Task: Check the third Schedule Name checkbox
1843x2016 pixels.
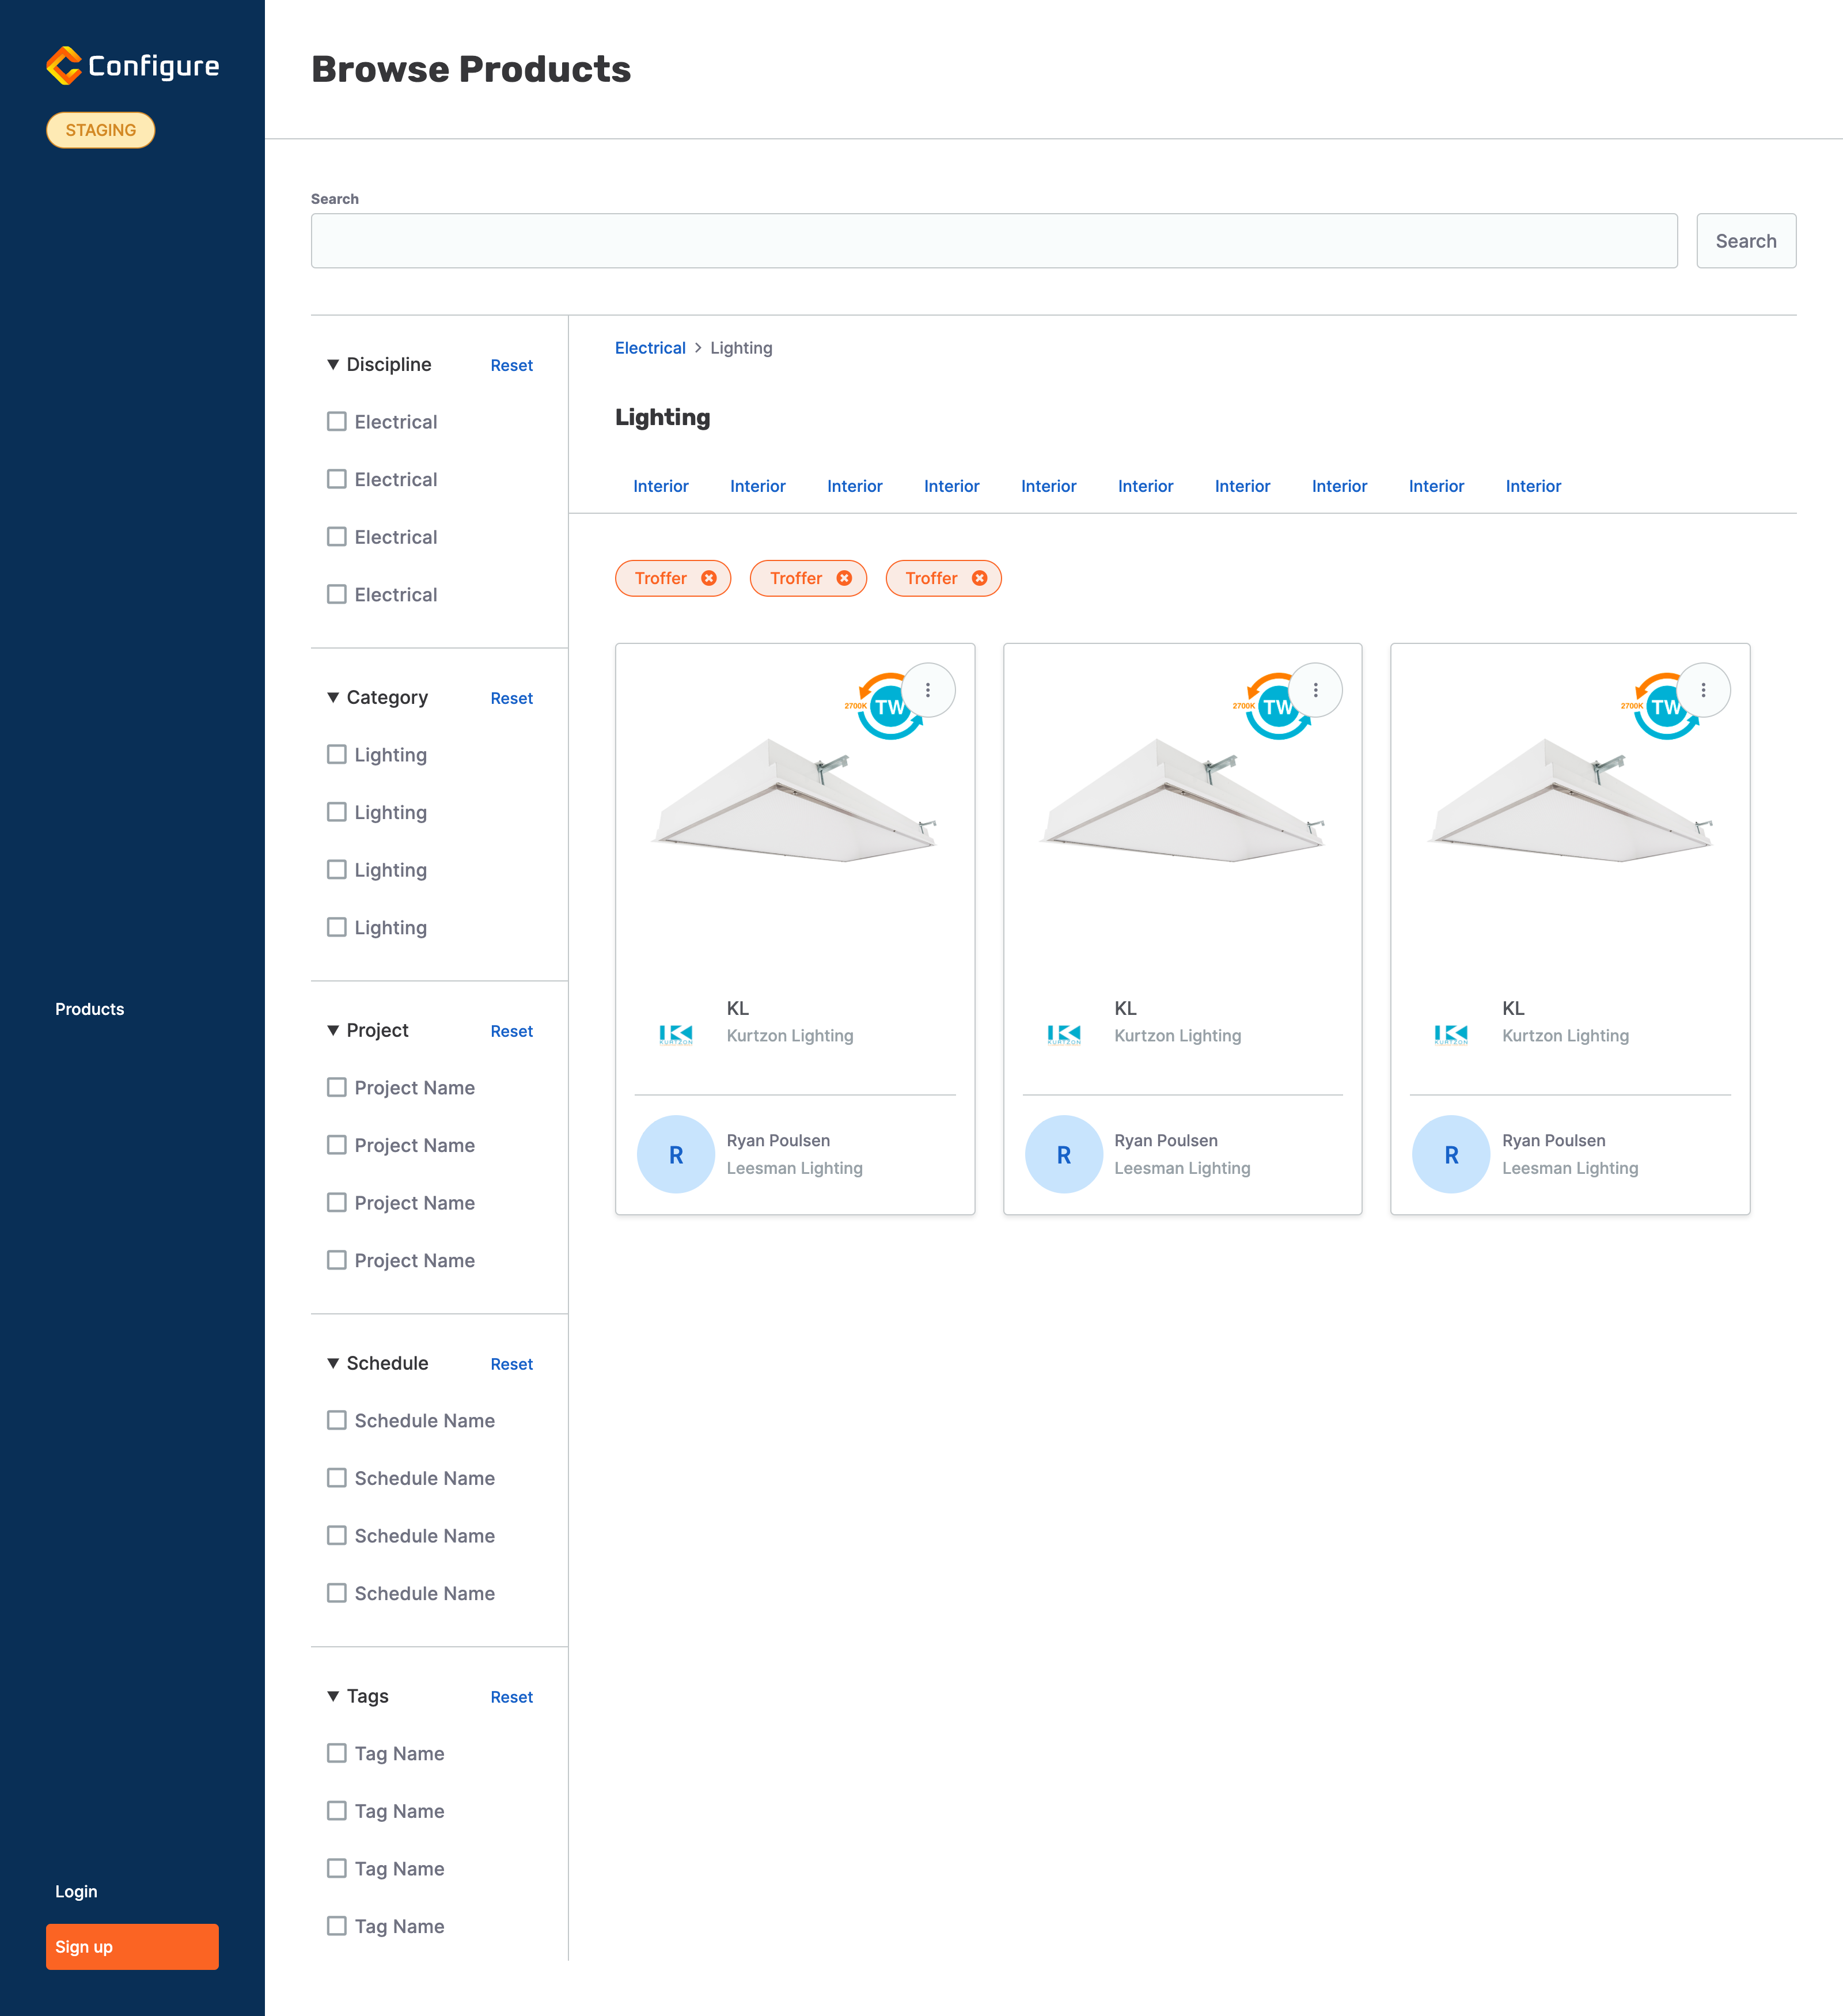Action: pos(337,1536)
